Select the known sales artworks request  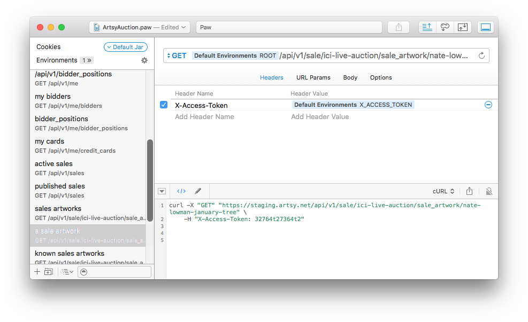click(x=88, y=256)
